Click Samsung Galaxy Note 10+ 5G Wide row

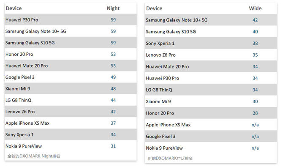coord(211,20)
